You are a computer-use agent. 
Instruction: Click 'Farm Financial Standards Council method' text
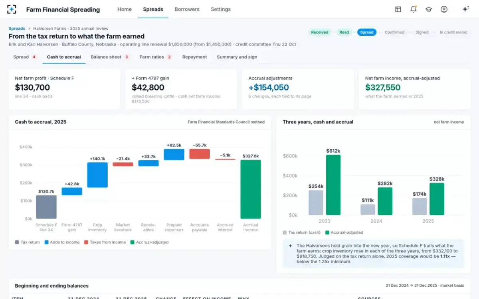[x=226, y=122]
